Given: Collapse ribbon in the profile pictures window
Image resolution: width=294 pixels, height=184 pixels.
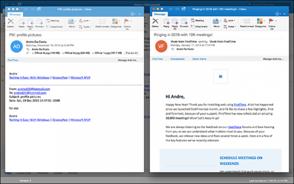Looking at the screenshot, I should [140, 14].
